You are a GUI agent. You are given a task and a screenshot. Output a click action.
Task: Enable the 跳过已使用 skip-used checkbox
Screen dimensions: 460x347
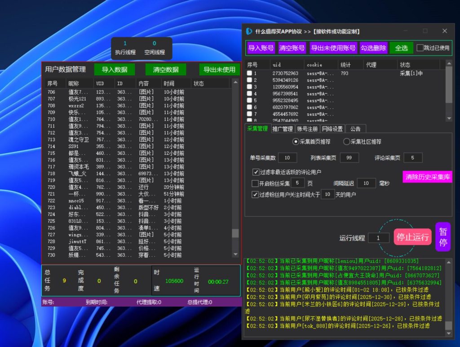[419, 47]
